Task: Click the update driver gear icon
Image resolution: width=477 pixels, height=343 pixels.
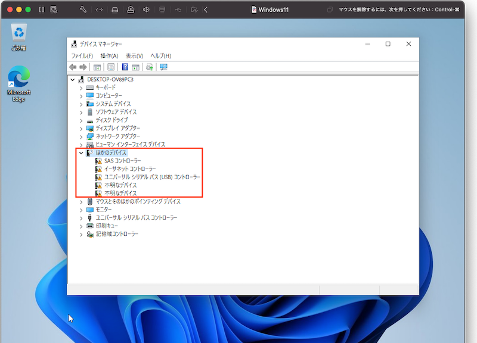Action: (x=150, y=67)
